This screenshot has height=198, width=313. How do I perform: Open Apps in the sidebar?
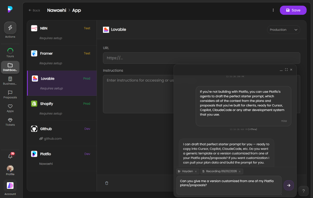[10, 108]
